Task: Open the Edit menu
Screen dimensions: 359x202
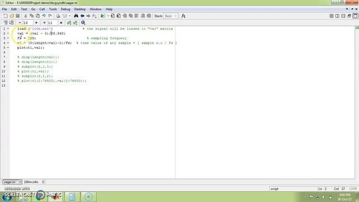Action: 13,9
